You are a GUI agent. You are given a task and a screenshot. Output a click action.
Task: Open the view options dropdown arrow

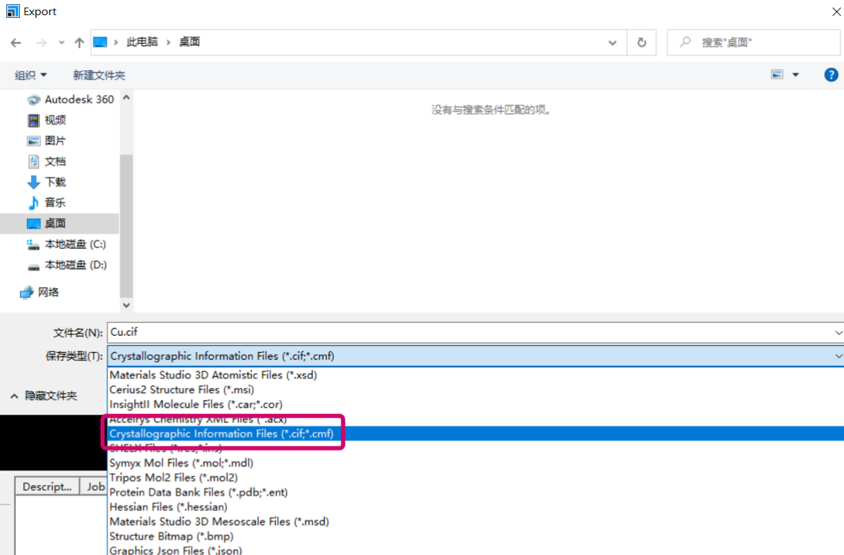(x=796, y=75)
